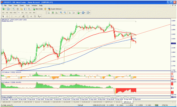Screen dimensions: 177x107
Task: Expand the Arrows tool dropdown arrow
Action: click(x=40, y=17)
